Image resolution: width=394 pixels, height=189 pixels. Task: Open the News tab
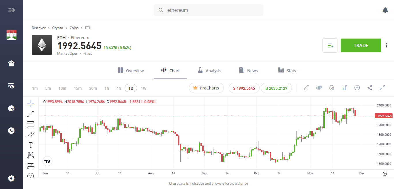(x=248, y=70)
